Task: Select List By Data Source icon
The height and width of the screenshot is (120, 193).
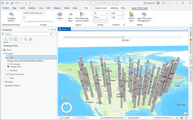Action: [x=11, y=39]
